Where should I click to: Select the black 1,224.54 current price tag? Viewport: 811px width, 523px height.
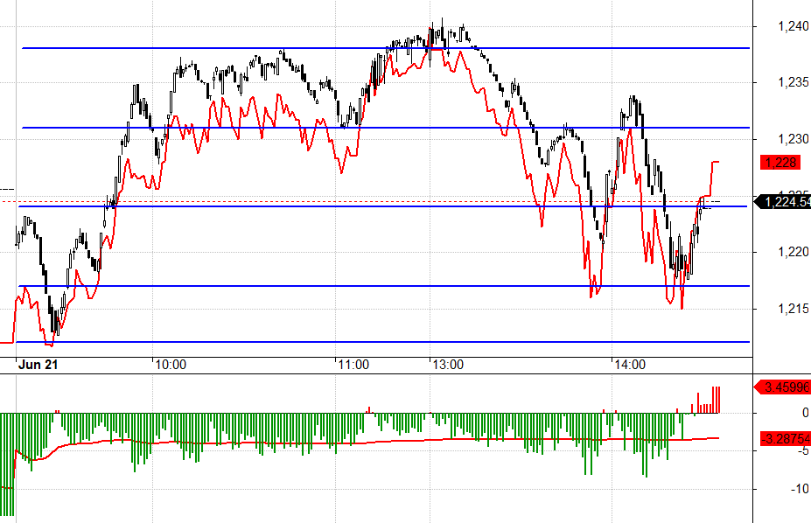click(783, 201)
